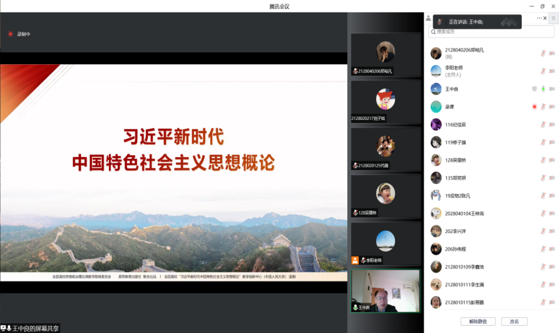Image resolution: width=559 pixels, height=333 pixels.
Task: Click the camera icon for 李阳老师 in member list
Action: click(552, 71)
